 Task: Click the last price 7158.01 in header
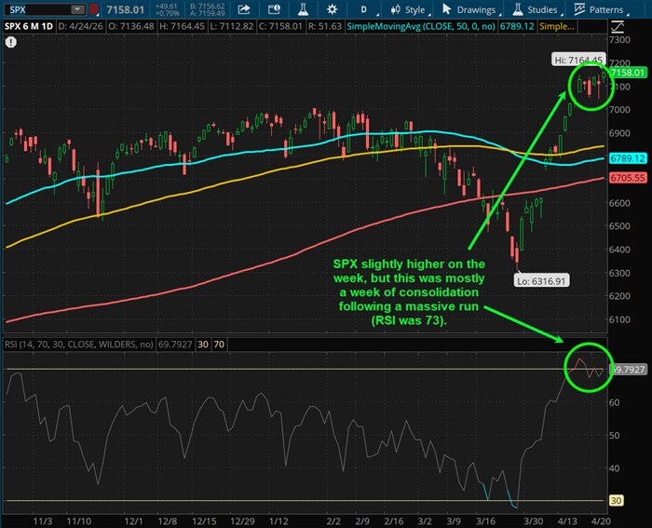[x=125, y=9]
